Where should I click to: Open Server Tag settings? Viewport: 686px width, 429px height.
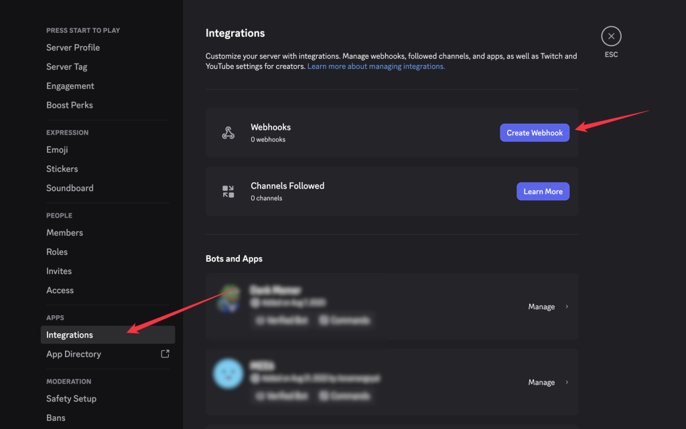67,67
